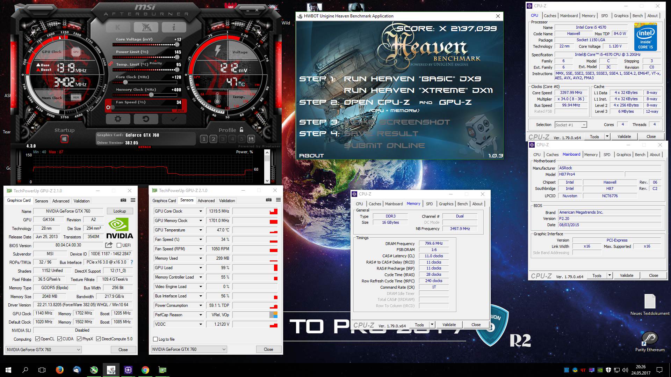The image size is (671, 377).
Task: Open SPD tab in CPU-Z Memory window
Action: [430, 204]
